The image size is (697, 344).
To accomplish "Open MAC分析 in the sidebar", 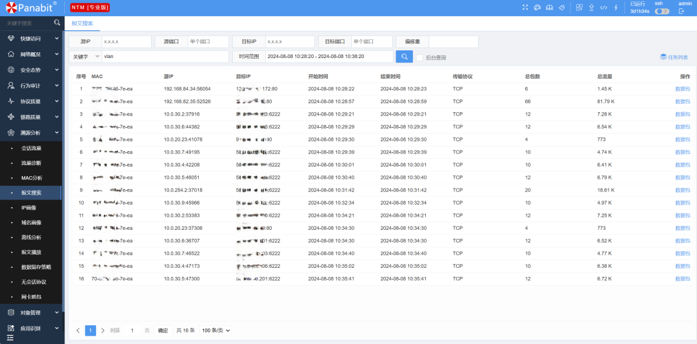I will pos(32,177).
